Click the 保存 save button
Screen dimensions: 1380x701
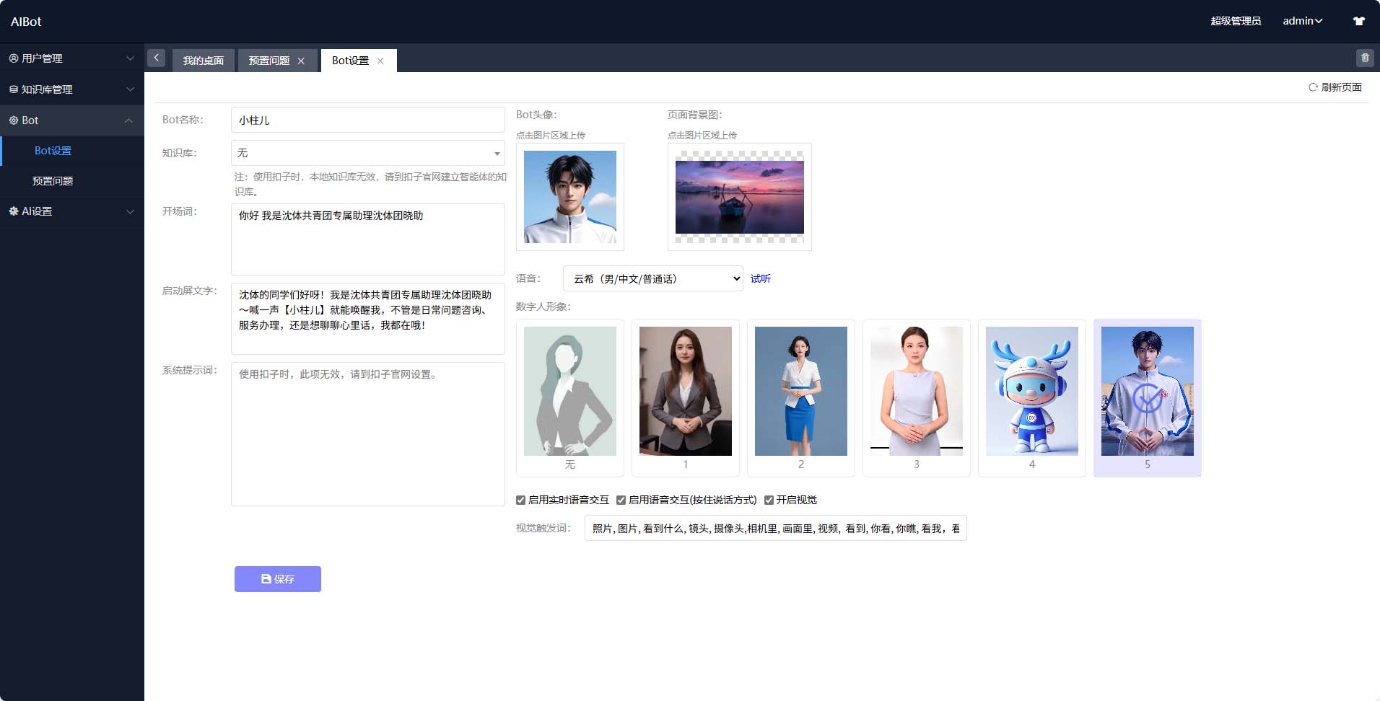click(277, 579)
